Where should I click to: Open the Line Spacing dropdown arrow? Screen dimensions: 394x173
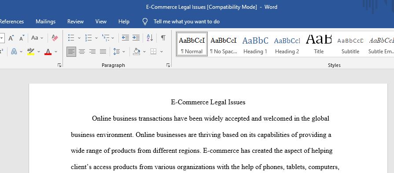coord(124,52)
